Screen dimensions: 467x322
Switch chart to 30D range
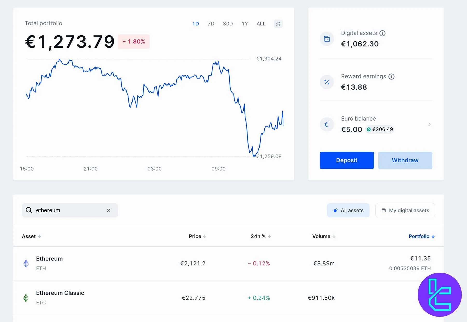tap(228, 24)
